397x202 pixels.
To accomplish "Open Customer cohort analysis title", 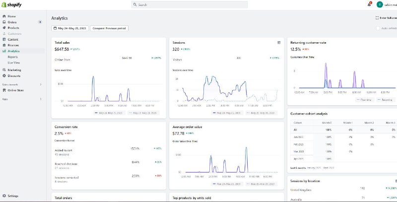I will pos(309,114).
